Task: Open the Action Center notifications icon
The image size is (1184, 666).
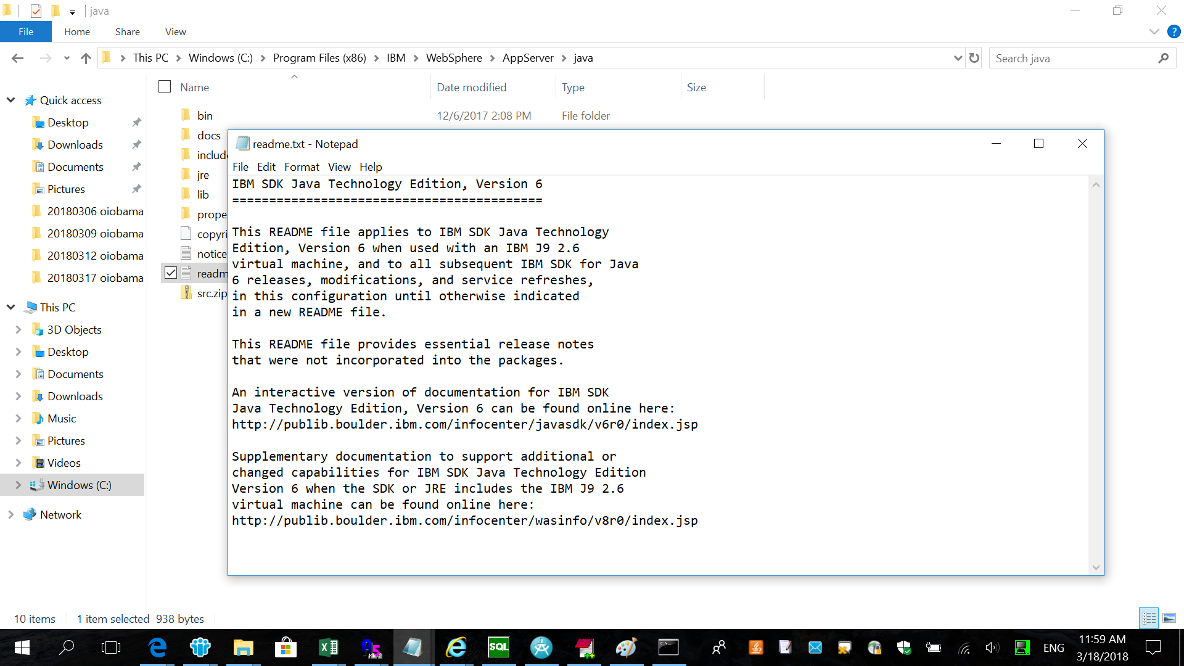Action: point(1153,647)
